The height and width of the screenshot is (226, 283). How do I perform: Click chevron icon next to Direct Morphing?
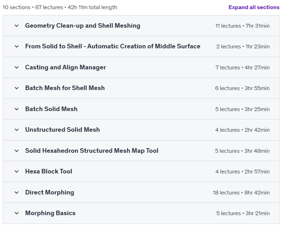[17, 192]
